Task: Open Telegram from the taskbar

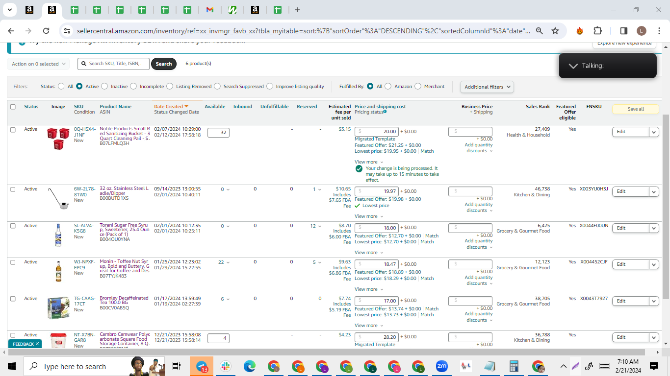Action: click(202, 366)
